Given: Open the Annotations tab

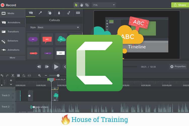Looking at the screenshot, I should tap(13, 22).
